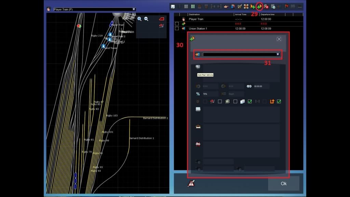350x197 pixels.
Task: Click the red coupler icon in options row
Action: tap(212, 101)
